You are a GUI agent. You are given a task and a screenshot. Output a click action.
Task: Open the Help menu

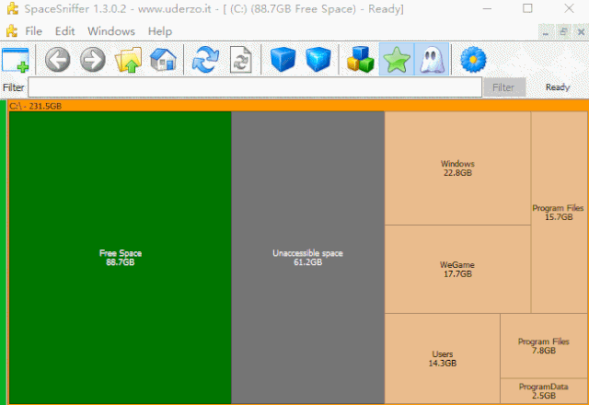point(160,31)
